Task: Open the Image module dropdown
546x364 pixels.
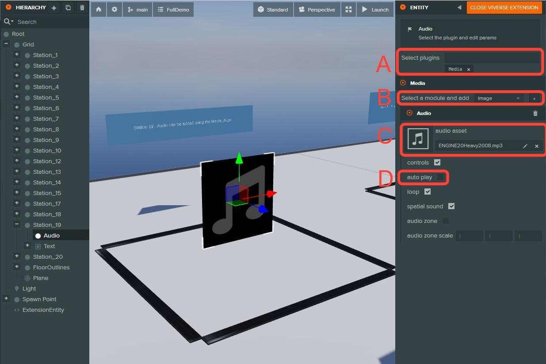Action: (x=499, y=98)
